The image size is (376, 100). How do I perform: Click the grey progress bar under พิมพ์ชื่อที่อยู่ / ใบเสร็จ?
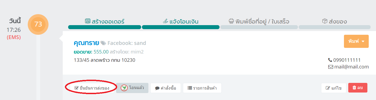(x=259, y=27)
